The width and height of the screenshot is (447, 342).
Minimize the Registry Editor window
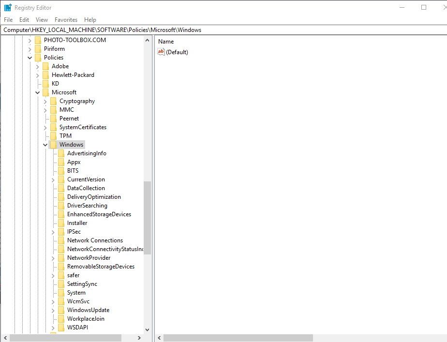[402, 7]
